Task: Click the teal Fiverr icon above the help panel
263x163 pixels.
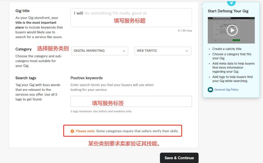Action: coord(231,3)
